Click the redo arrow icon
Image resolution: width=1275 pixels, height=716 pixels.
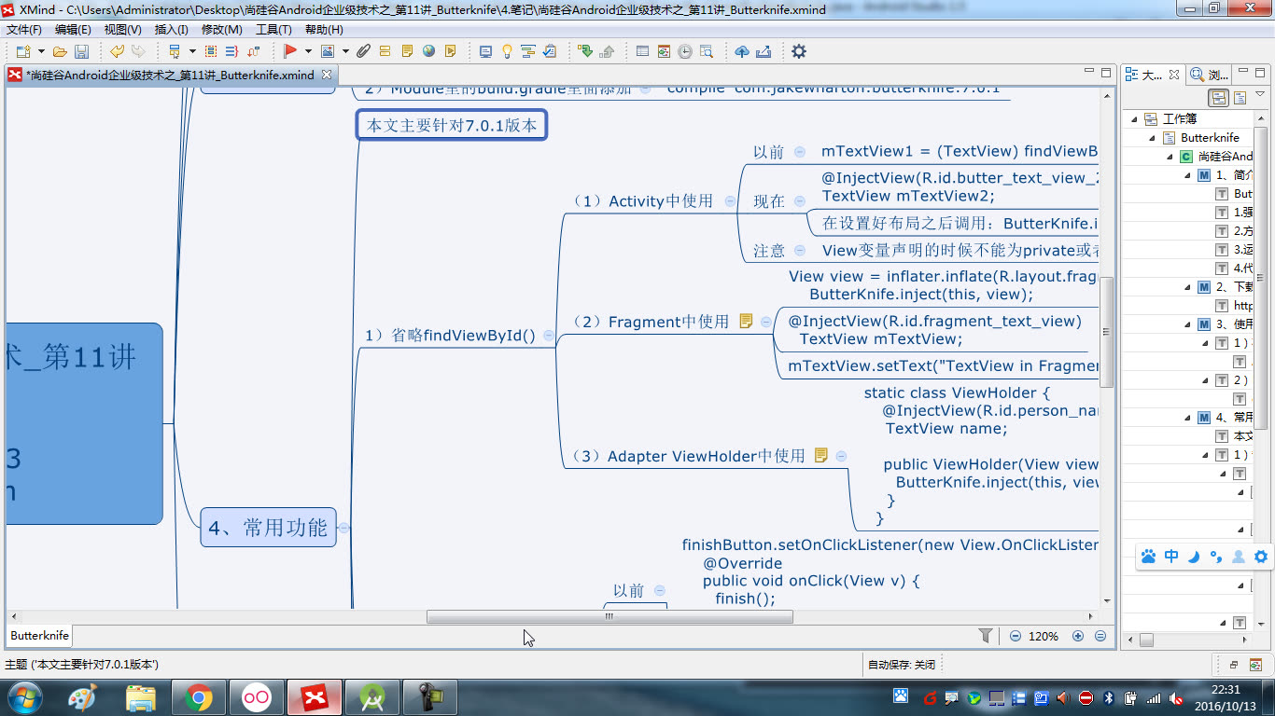point(138,51)
